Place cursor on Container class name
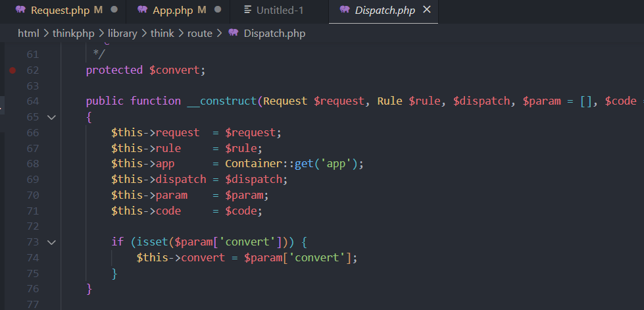This screenshot has height=310, width=644. pos(250,163)
